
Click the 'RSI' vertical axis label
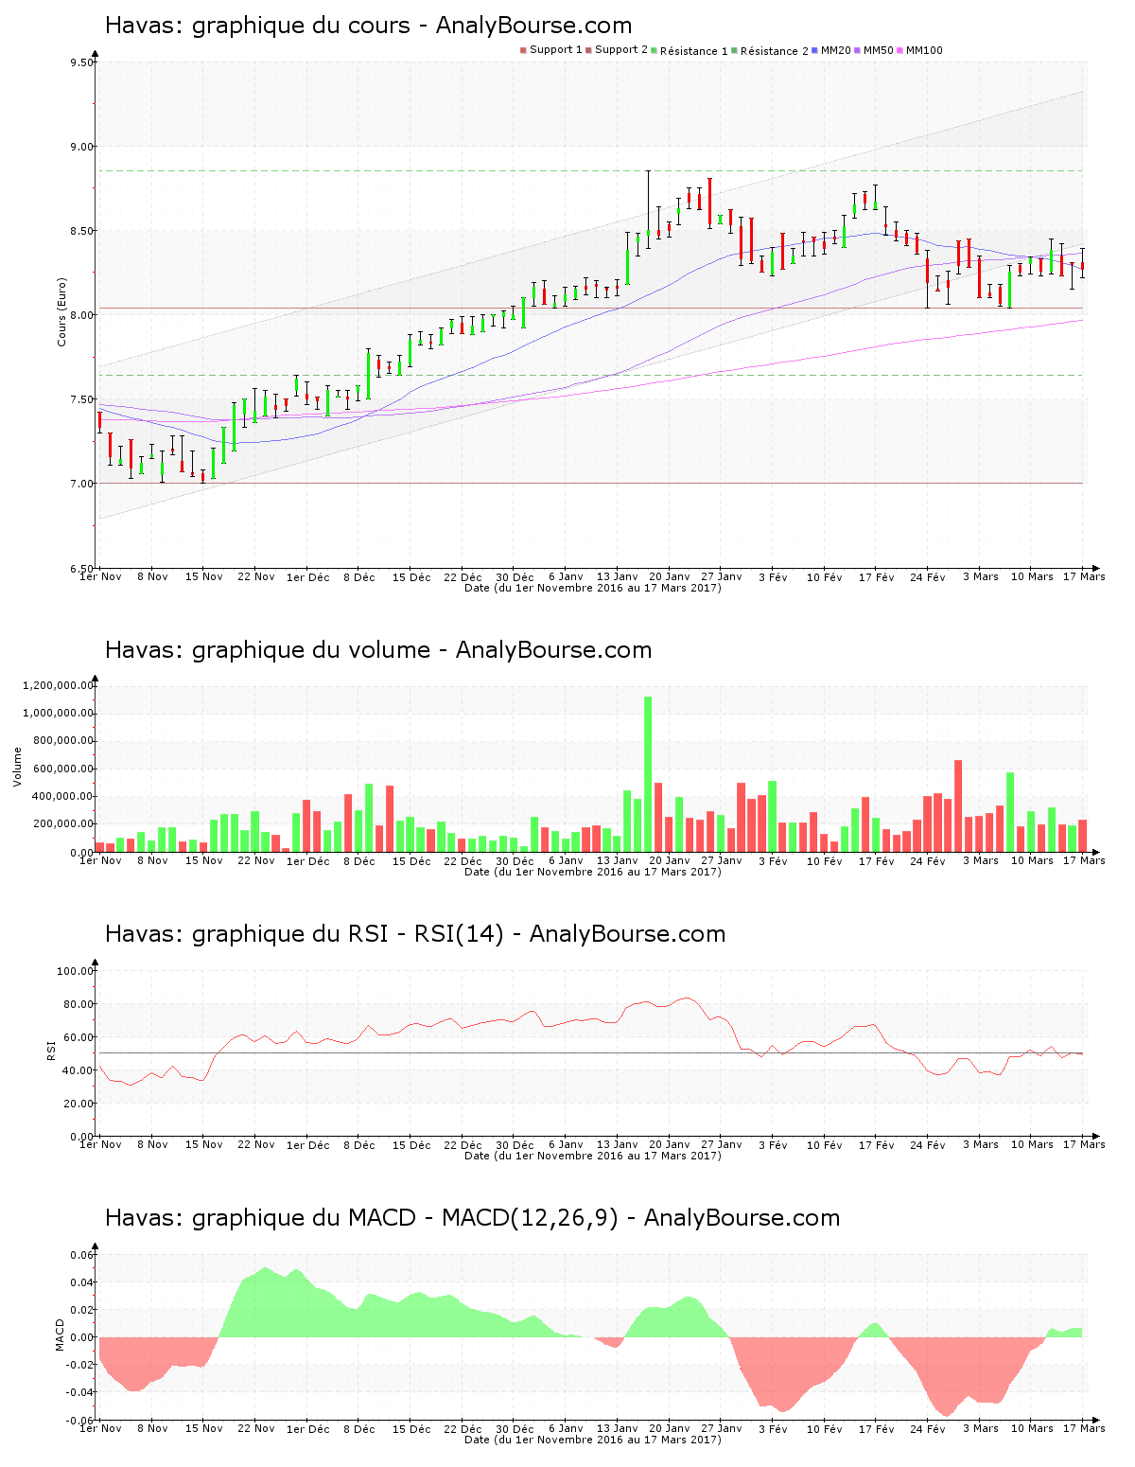click(x=51, y=1050)
